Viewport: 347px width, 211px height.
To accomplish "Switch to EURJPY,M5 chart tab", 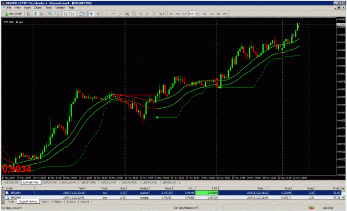I will 50,183.
